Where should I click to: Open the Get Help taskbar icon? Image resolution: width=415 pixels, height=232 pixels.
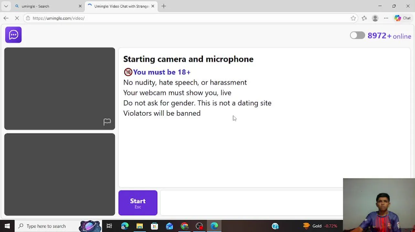(x=275, y=226)
